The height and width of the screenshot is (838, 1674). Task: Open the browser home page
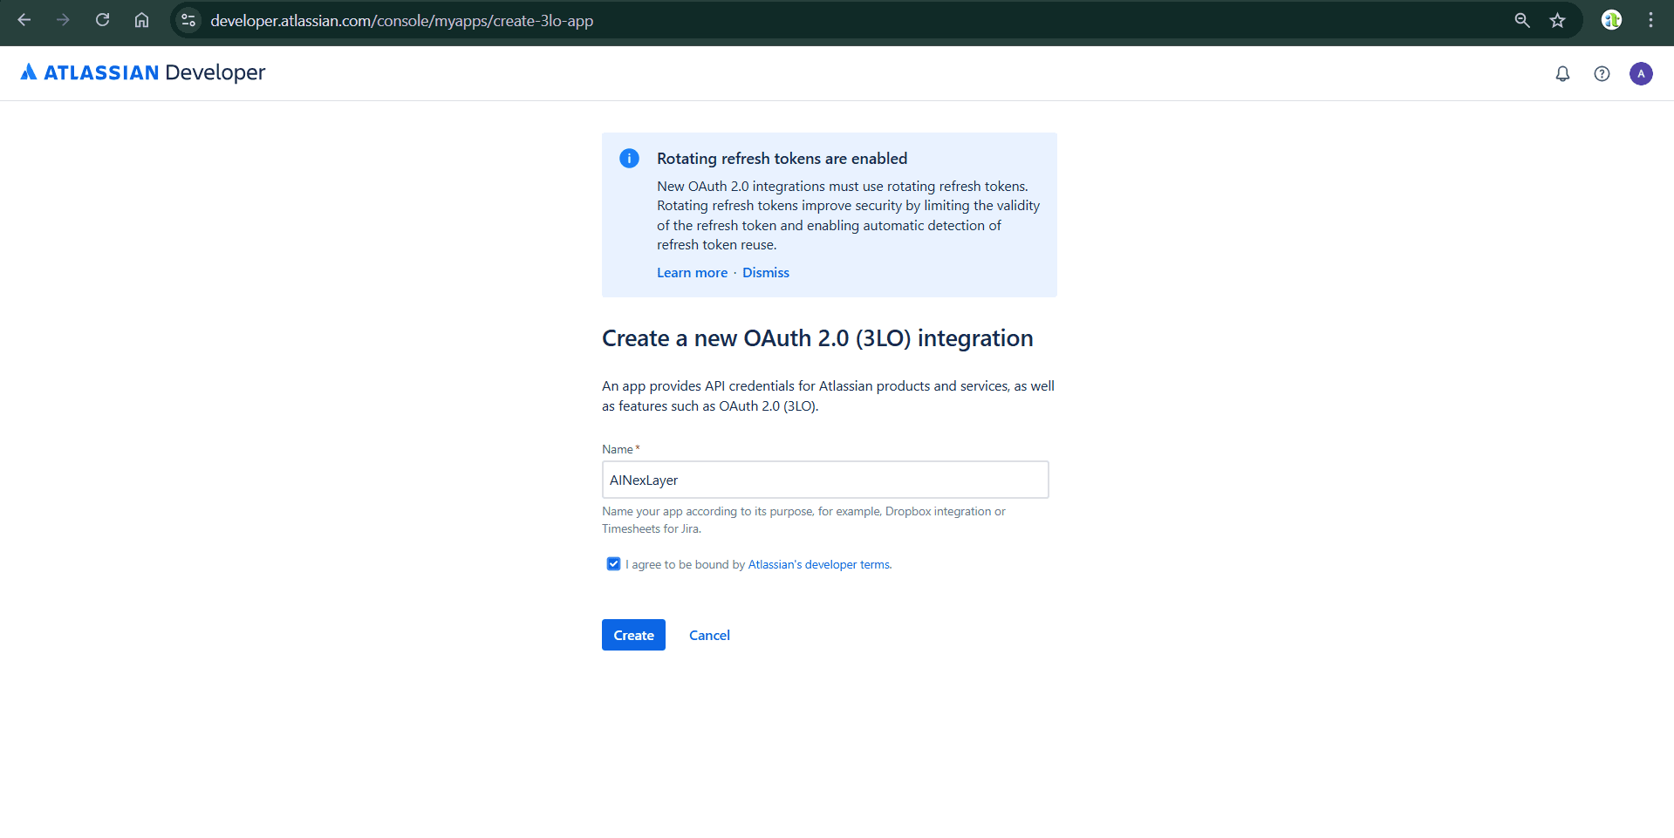click(141, 20)
